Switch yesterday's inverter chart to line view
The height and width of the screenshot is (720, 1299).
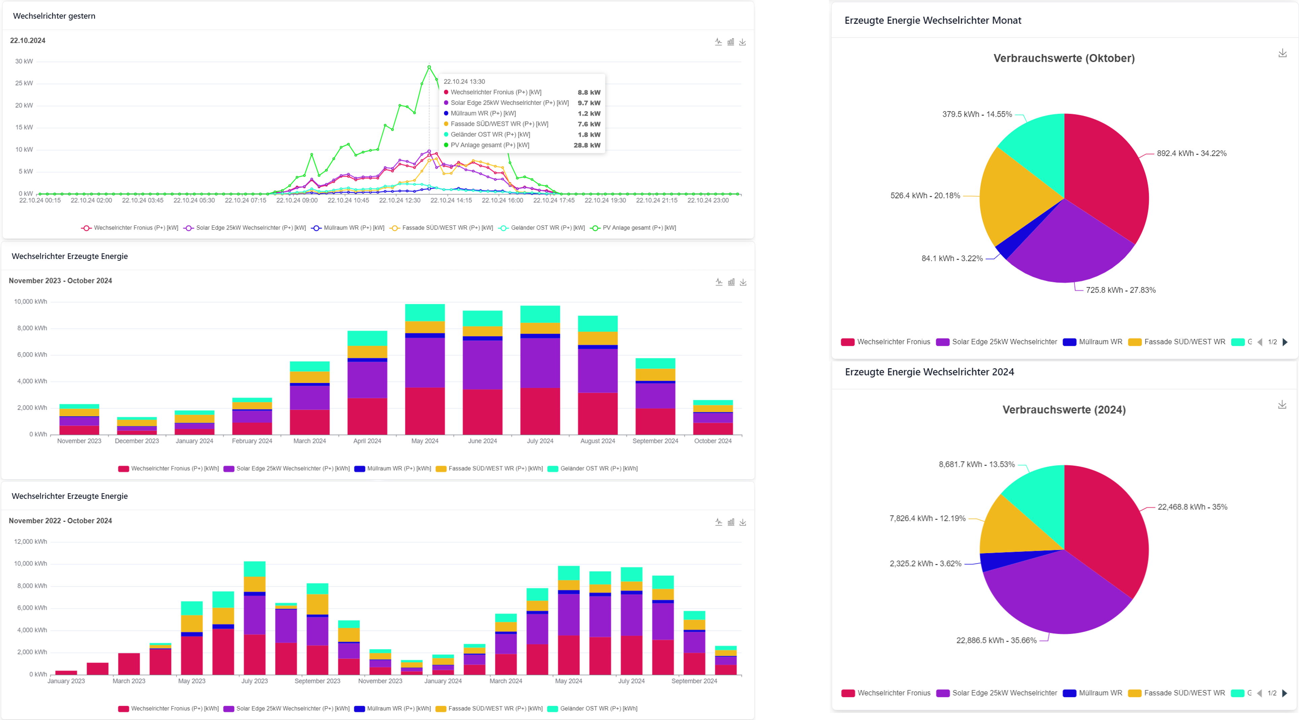pyautogui.click(x=718, y=42)
